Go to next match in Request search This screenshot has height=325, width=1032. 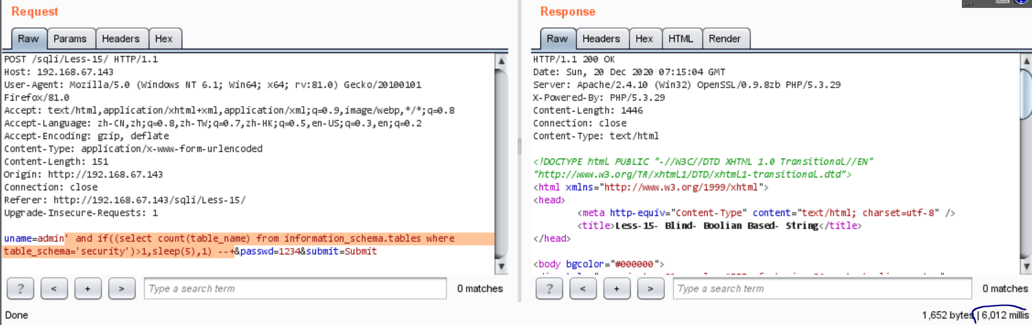pyautogui.click(x=121, y=288)
